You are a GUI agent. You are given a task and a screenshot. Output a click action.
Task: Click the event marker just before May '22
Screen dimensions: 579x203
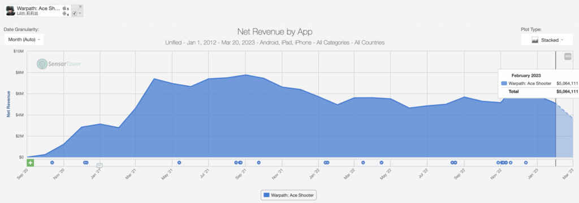pos(382,162)
